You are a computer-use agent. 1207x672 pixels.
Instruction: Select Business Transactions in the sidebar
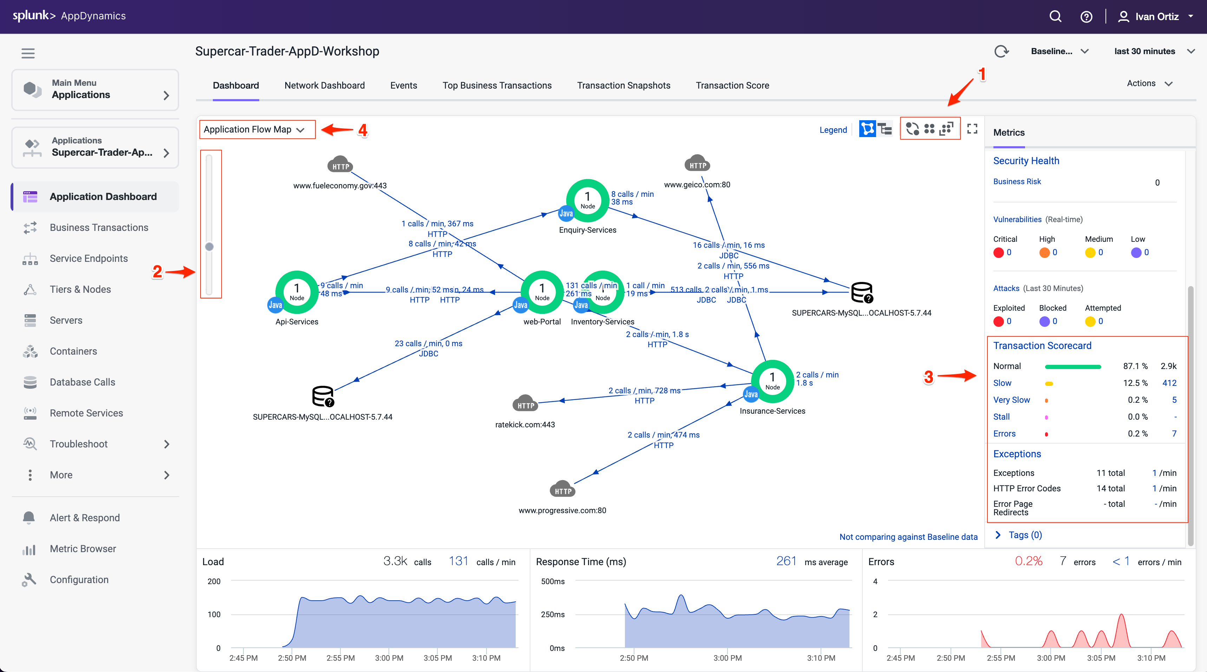coord(98,227)
